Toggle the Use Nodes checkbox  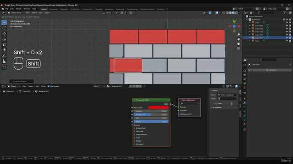point(49,86)
